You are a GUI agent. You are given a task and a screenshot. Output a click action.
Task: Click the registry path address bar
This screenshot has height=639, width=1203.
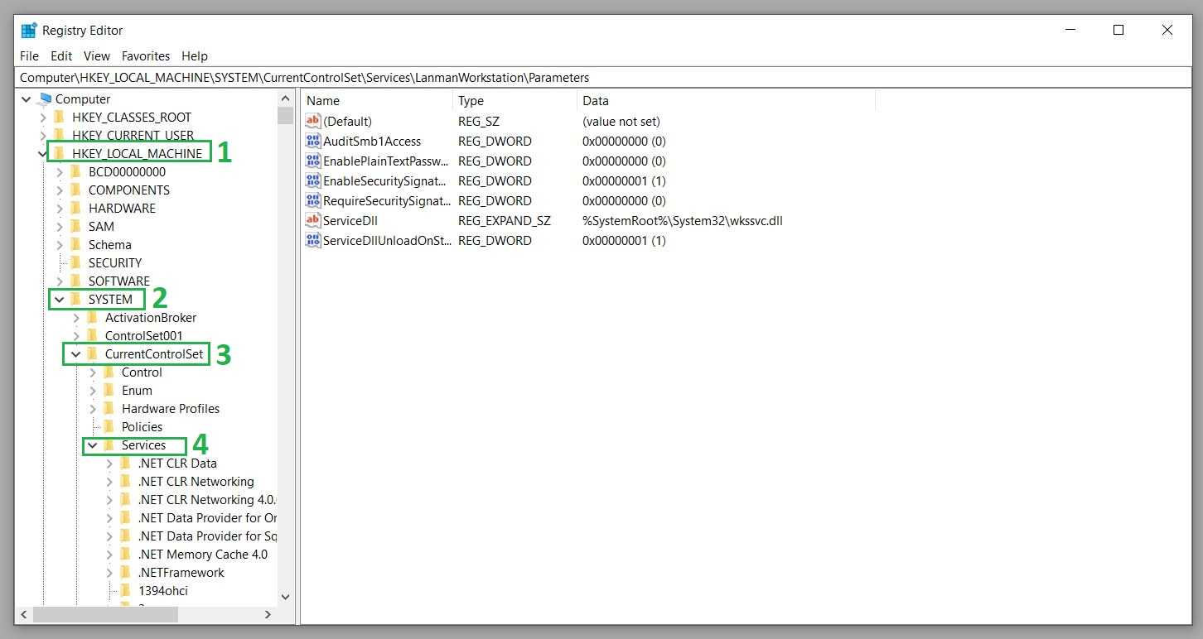[602, 78]
